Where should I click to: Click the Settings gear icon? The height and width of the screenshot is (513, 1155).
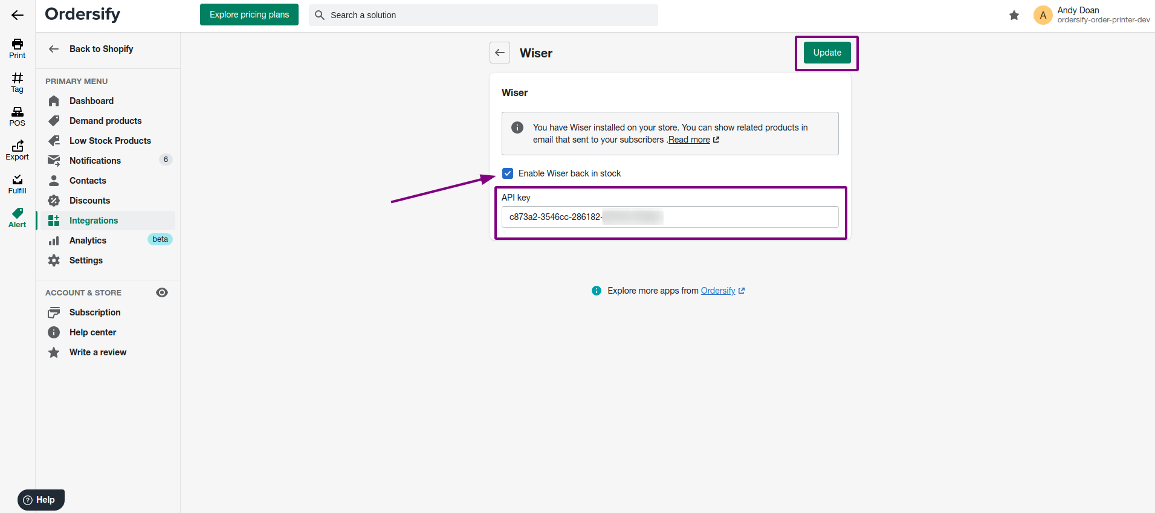click(x=54, y=260)
